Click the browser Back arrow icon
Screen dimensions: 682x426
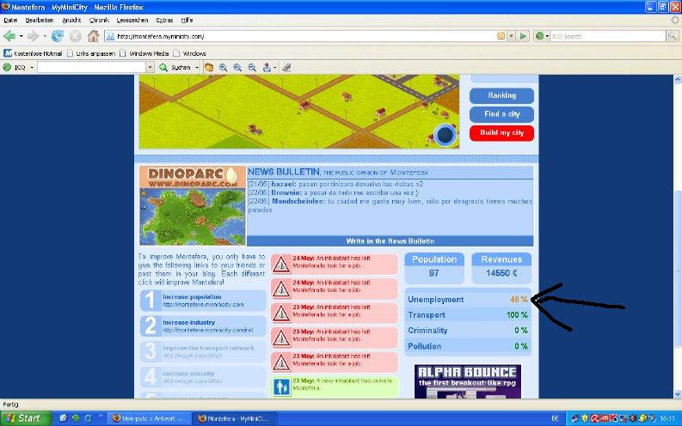click(x=10, y=36)
